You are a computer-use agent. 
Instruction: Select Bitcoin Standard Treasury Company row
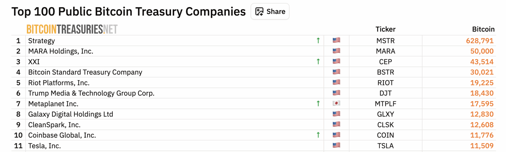pyautogui.click(x=85, y=72)
